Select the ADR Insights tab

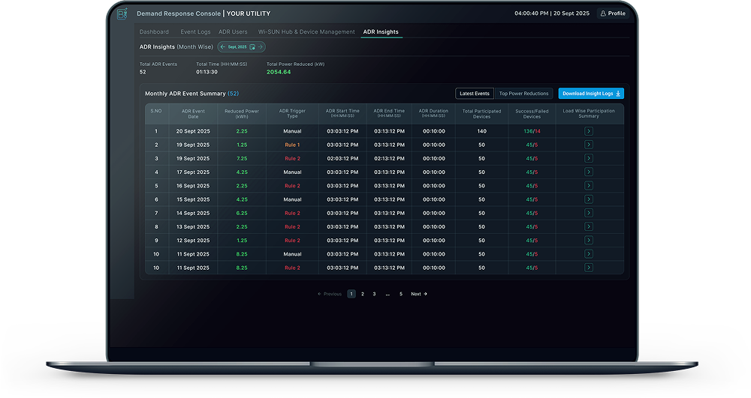click(381, 32)
